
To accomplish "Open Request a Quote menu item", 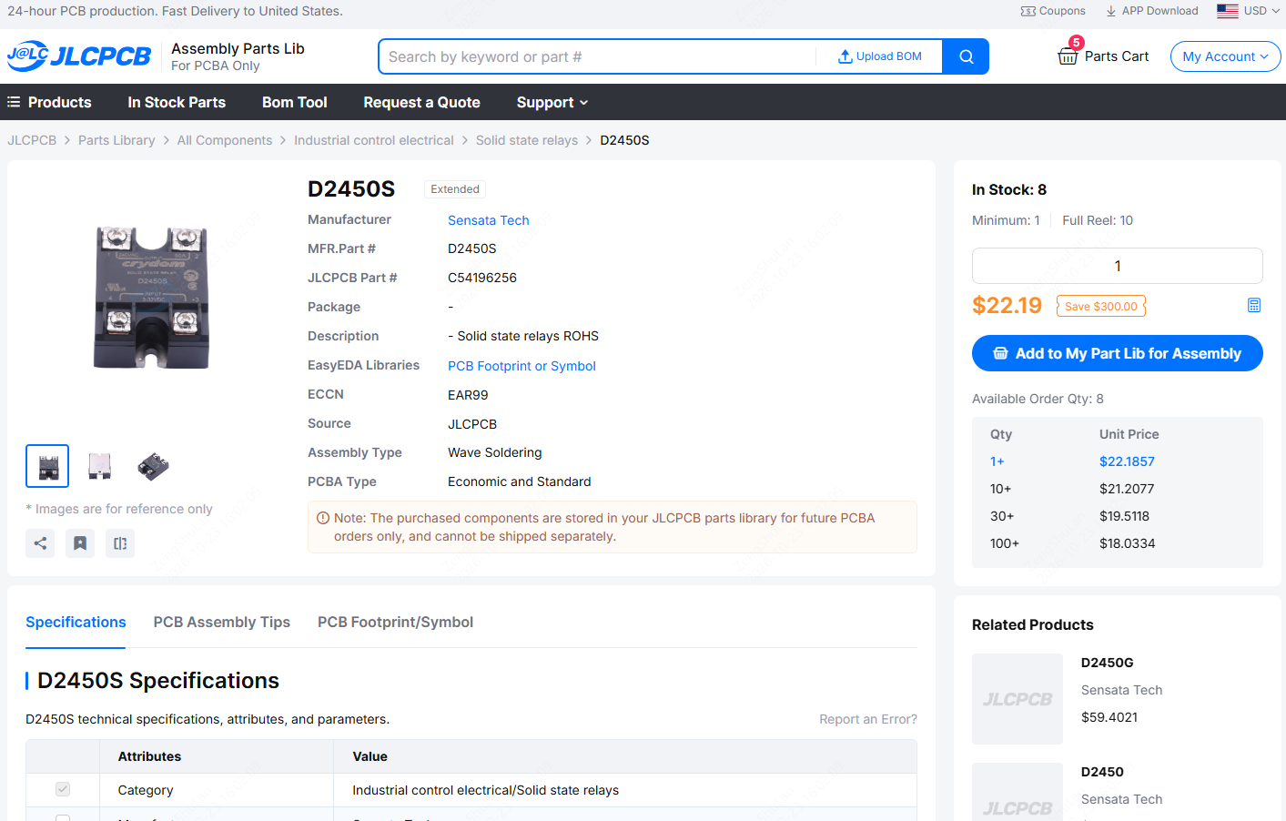I will pyautogui.click(x=421, y=102).
